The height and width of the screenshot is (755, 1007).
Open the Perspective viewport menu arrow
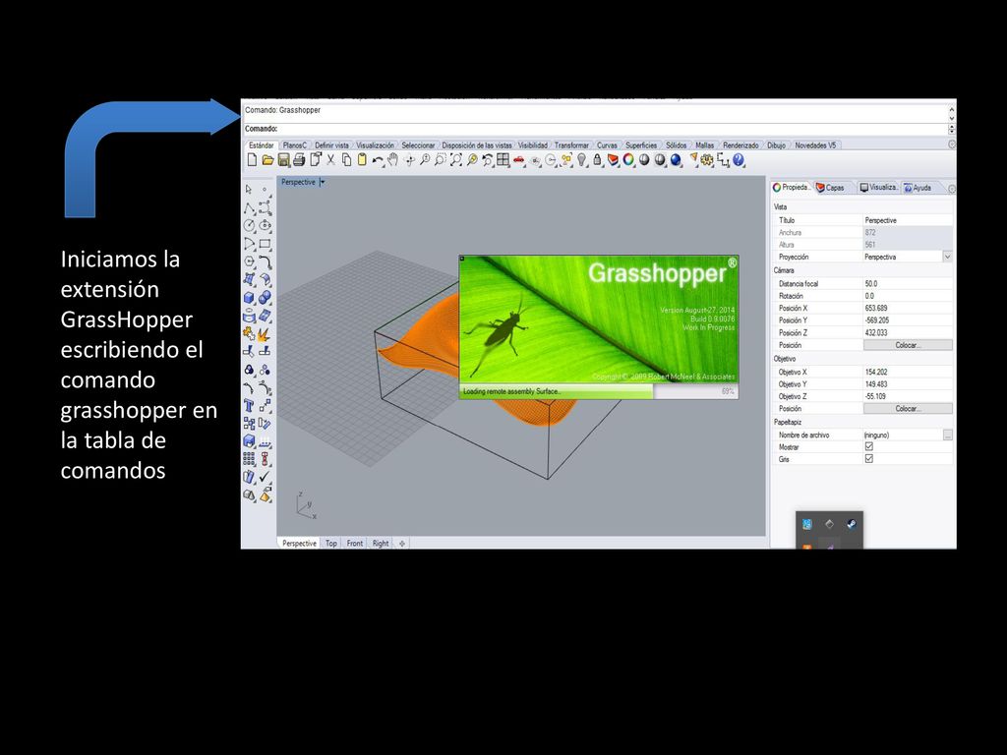[323, 182]
